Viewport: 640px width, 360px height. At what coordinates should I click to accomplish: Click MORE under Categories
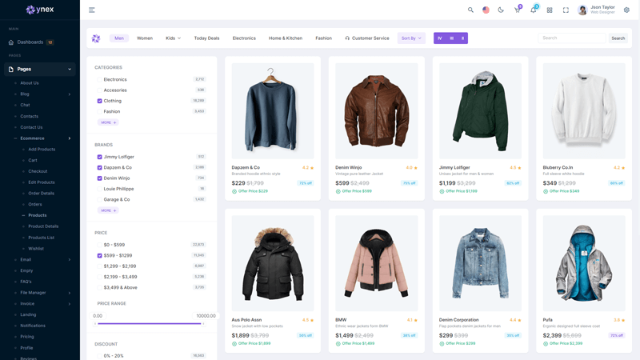point(108,122)
